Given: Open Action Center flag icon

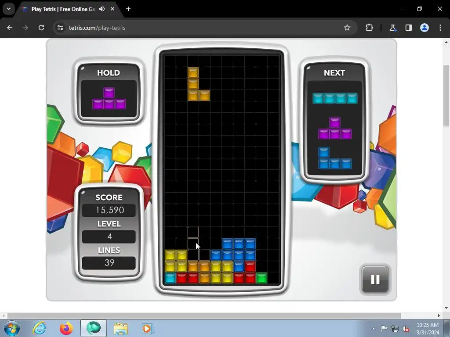Looking at the screenshot, I should click(384, 329).
